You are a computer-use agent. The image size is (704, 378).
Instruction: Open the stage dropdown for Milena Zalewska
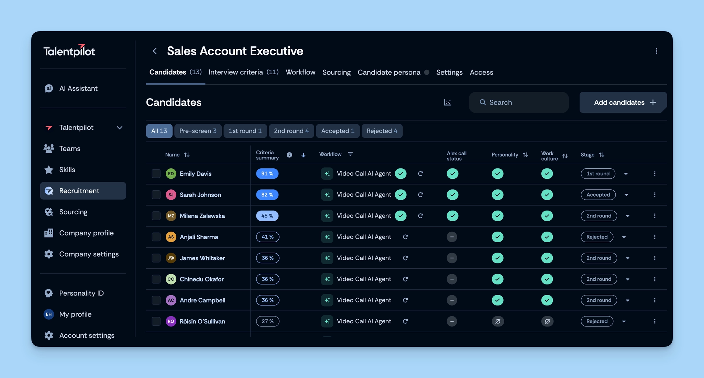click(627, 216)
